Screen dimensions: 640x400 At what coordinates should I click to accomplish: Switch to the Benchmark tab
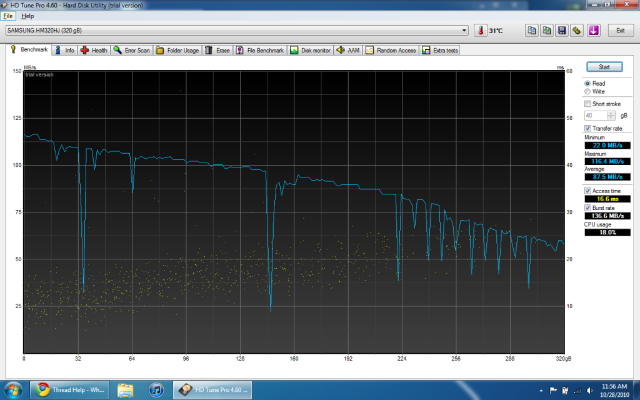[29, 49]
